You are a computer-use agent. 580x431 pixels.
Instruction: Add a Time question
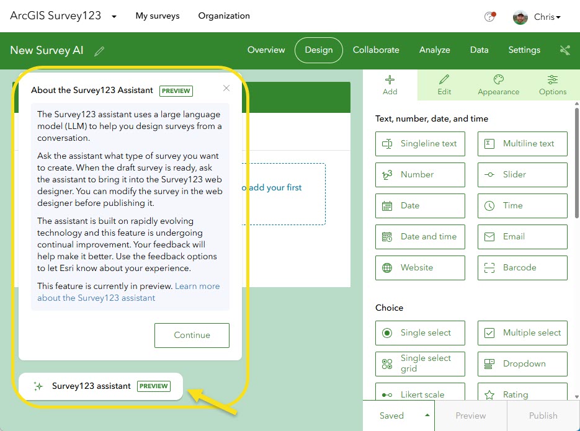522,206
